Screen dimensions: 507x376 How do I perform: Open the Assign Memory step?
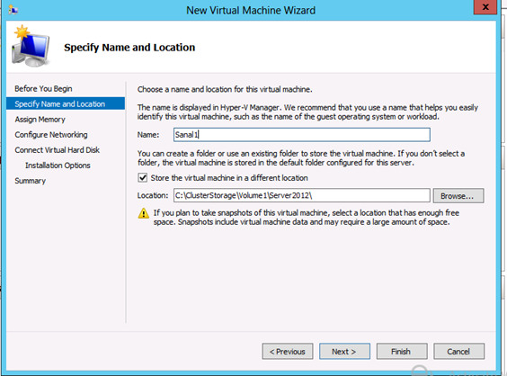click(40, 120)
